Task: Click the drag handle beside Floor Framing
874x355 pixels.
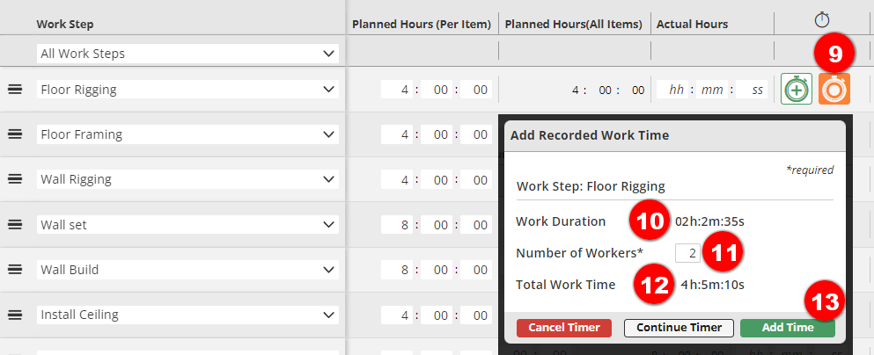Action: 15,134
